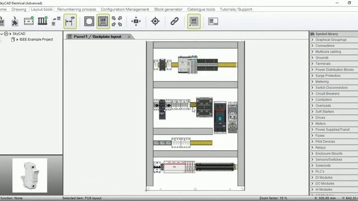358x201 pixels.
Task: Expand the Drives category
Action: click(x=312, y=118)
